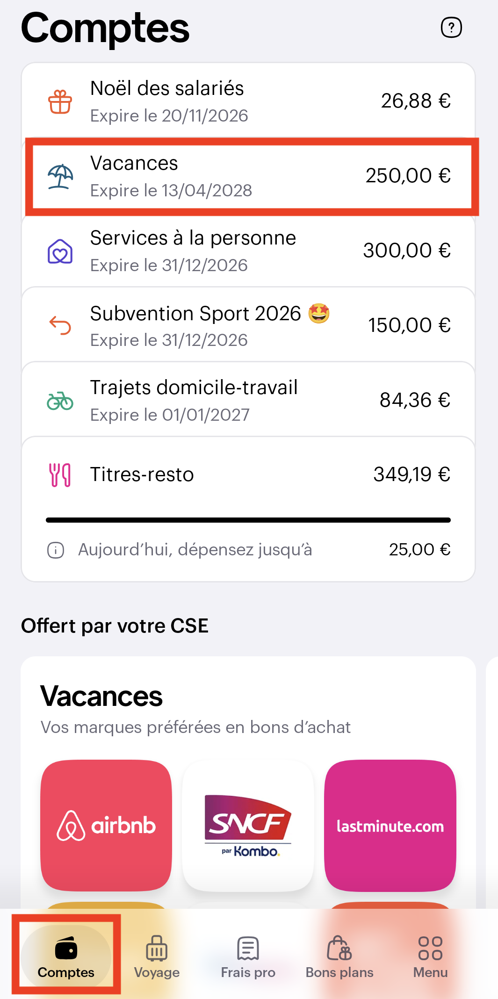
Task: Select the lastminute.com voucher tile
Action: (x=390, y=826)
